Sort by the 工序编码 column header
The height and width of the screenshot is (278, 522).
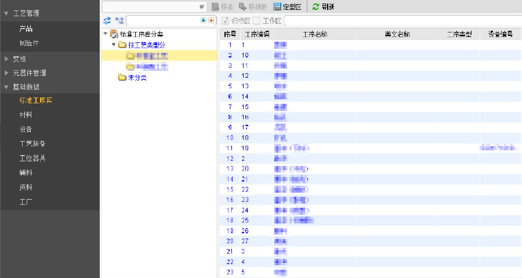256,34
